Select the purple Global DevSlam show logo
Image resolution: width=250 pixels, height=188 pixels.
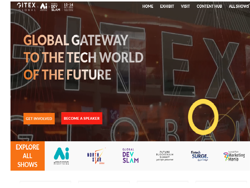point(130,156)
